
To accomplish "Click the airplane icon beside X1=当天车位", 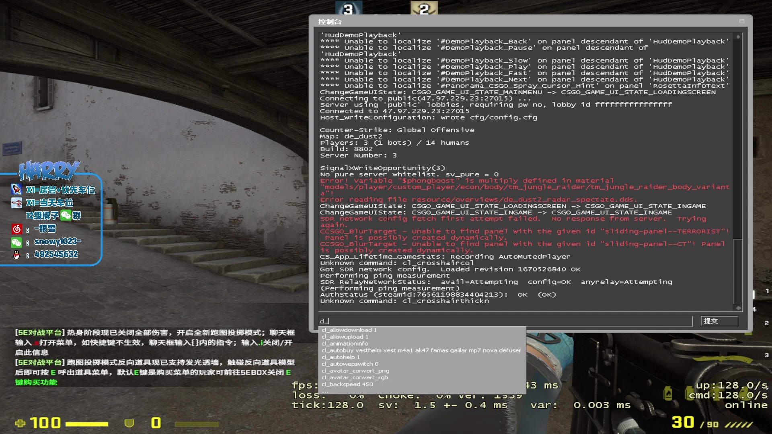I will click(x=16, y=203).
